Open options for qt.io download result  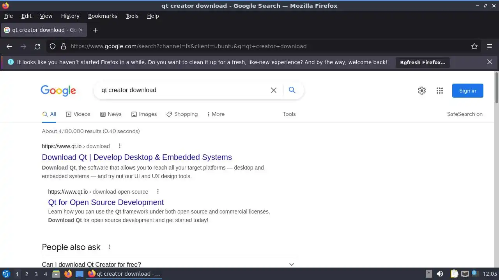(x=120, y=146)
